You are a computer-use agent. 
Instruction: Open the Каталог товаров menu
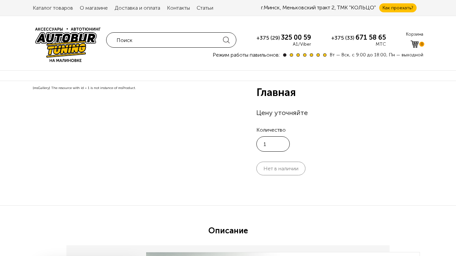point(53,8)
